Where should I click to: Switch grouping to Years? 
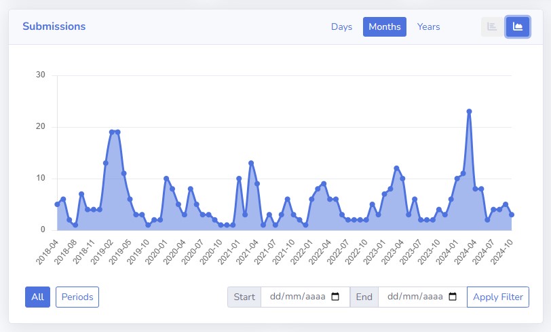click(428, 26)
